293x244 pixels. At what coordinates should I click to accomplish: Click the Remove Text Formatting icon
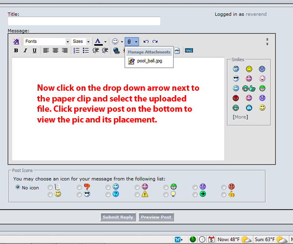coord(17,41)
